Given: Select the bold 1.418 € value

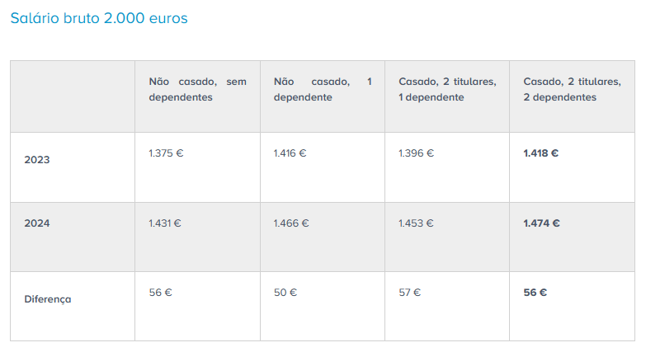Looking at the screenshot, I should coord(541,153).
